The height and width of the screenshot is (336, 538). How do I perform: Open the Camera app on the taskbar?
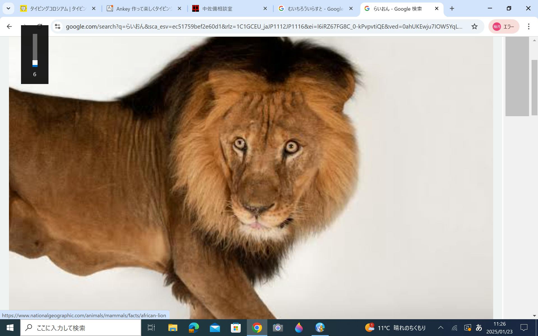coord(278,328)
